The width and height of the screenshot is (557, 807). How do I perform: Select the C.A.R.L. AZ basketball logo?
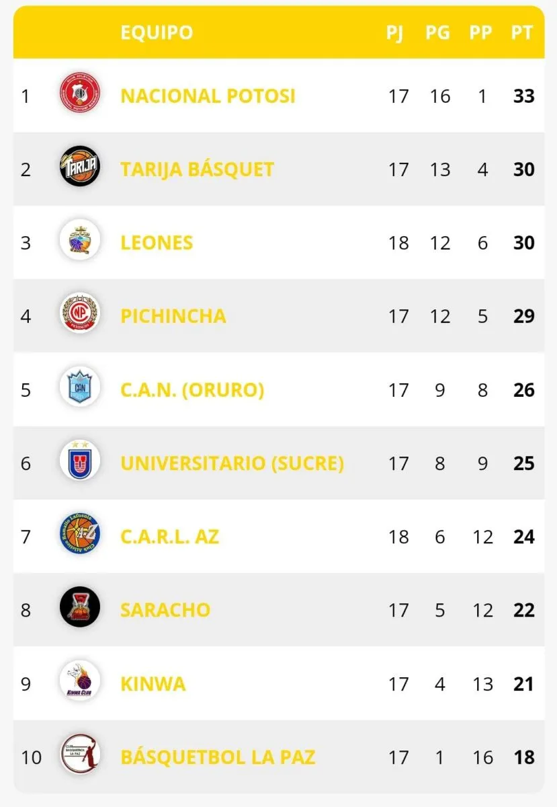pos(80,536)
